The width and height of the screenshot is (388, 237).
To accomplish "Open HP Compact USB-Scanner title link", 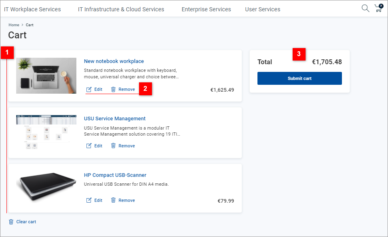I will 115,175.
